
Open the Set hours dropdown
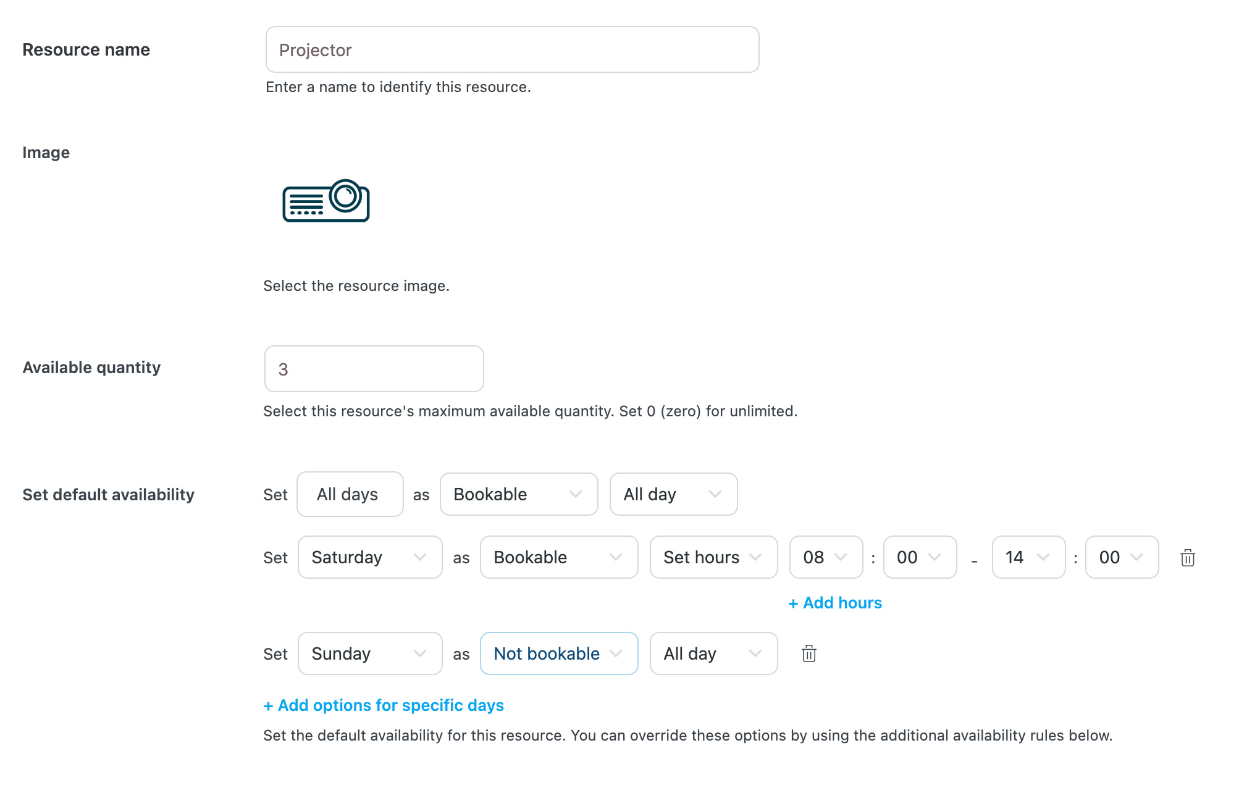pos(713,557)
